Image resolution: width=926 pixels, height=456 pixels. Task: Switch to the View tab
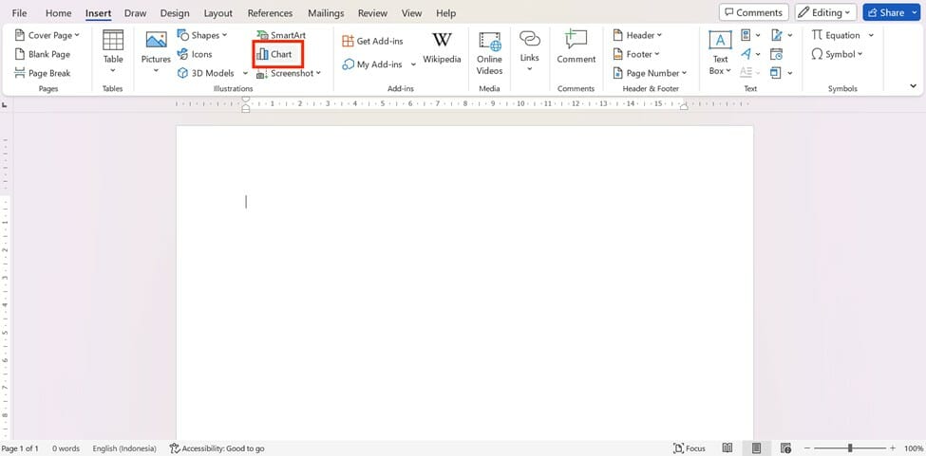(411, 13)
